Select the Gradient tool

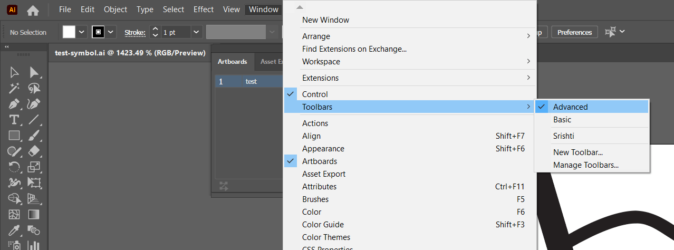point(34,215)
